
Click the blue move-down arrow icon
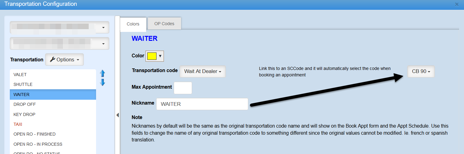pyautogui.click(x=102, y=82)
